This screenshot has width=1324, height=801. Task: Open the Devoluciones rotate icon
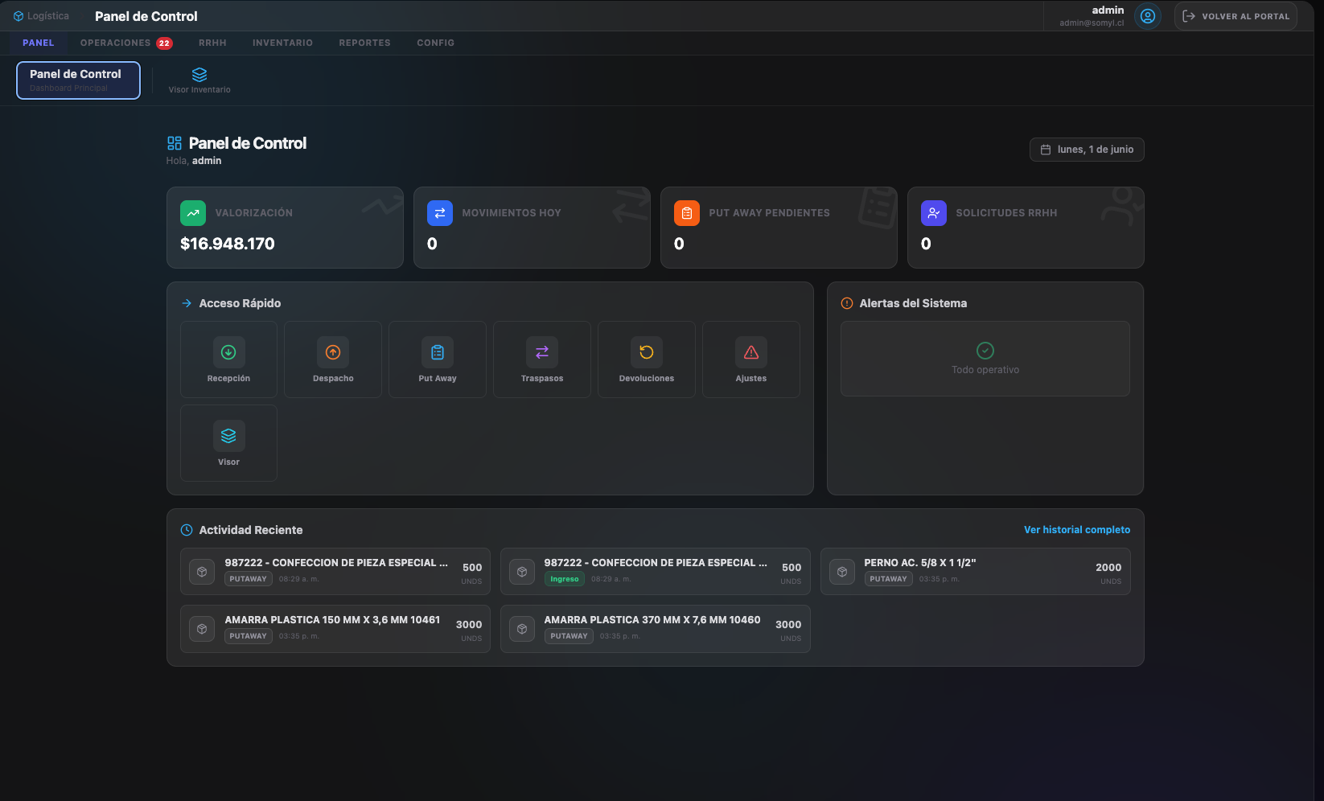coord(647,352)
